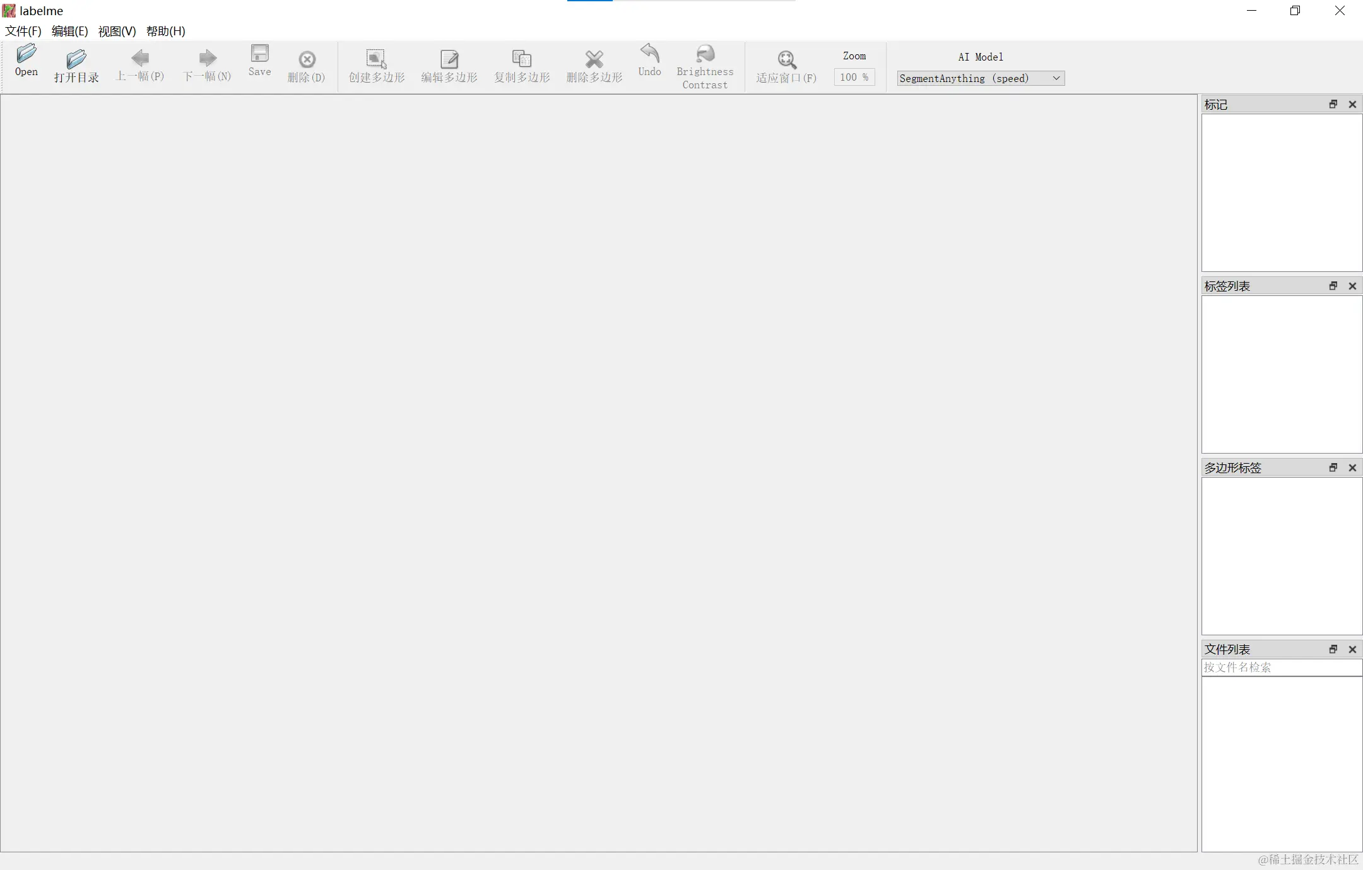Close the 文件列表 panel
Image resolution: width=1363 pixels, height=870 pixels.
click(x=1352, y=650)
